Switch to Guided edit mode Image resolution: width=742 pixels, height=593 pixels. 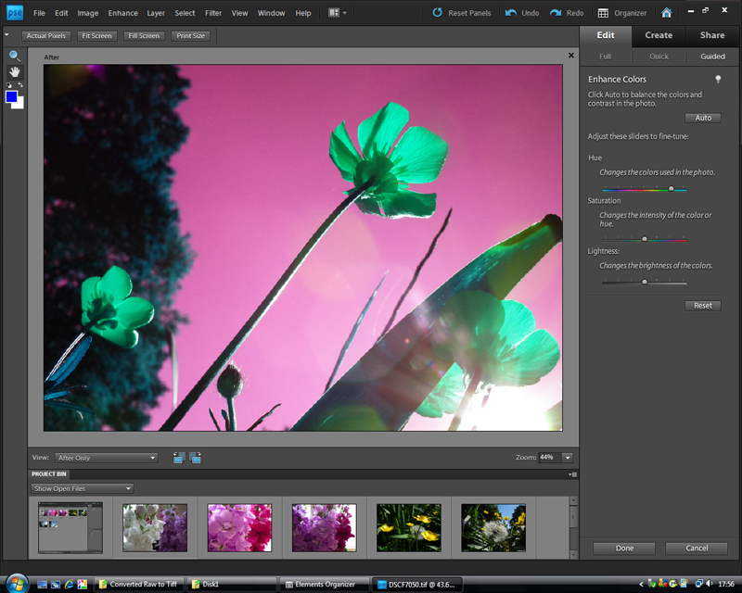(x=712, y=57)
